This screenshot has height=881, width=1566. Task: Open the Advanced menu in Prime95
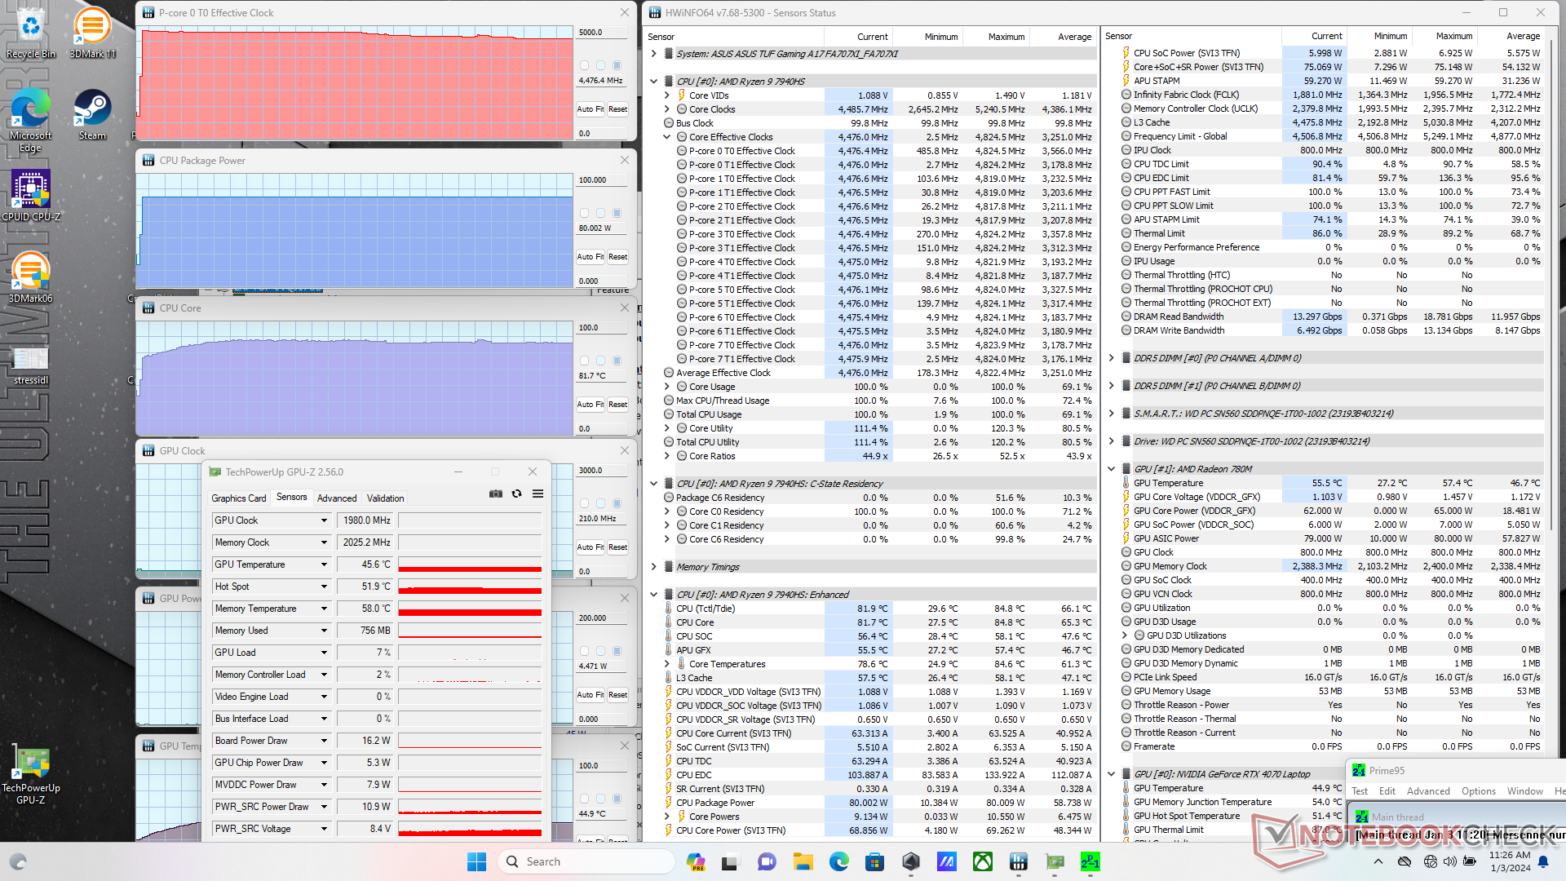pyautogui.click(x=1427, y=791)
